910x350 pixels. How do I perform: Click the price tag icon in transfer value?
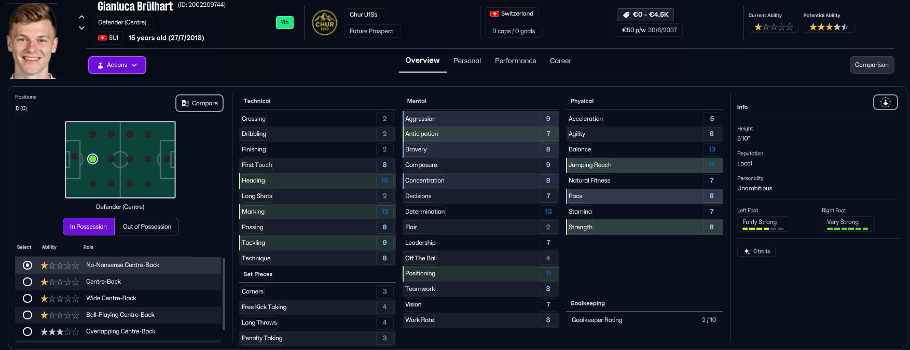(x=626, y=15)
